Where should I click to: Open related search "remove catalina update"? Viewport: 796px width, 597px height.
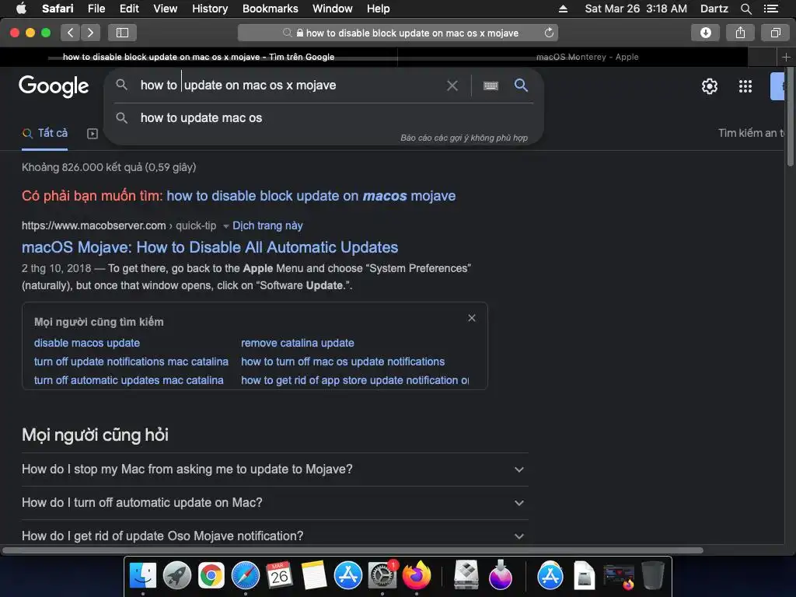(x=298, y=343)
